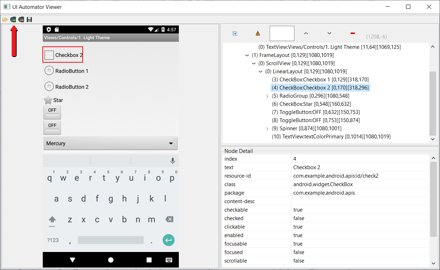Collapse the LinearLayout tree node
The height and width of the screenshot is (270, 440).
(260, 71)
